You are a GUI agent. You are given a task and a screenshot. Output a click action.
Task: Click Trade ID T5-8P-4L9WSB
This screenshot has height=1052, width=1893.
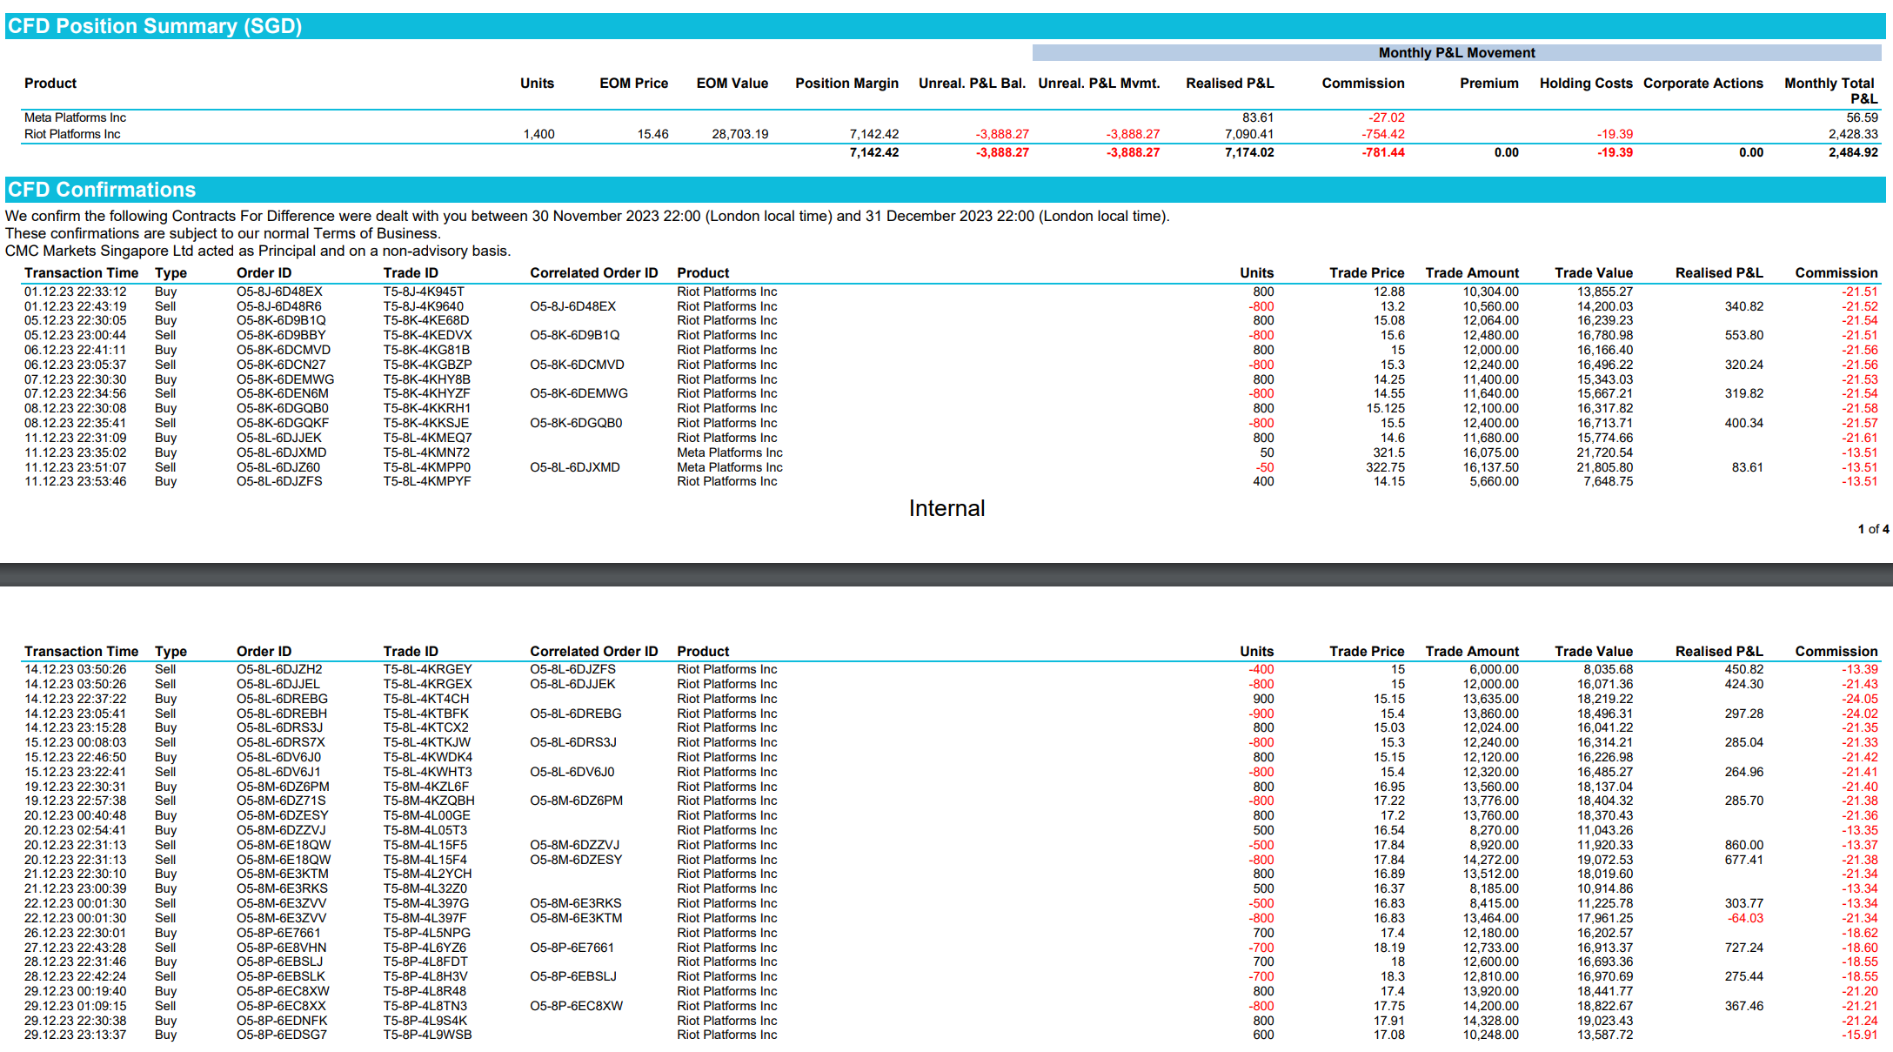[x=428, y=1035]
